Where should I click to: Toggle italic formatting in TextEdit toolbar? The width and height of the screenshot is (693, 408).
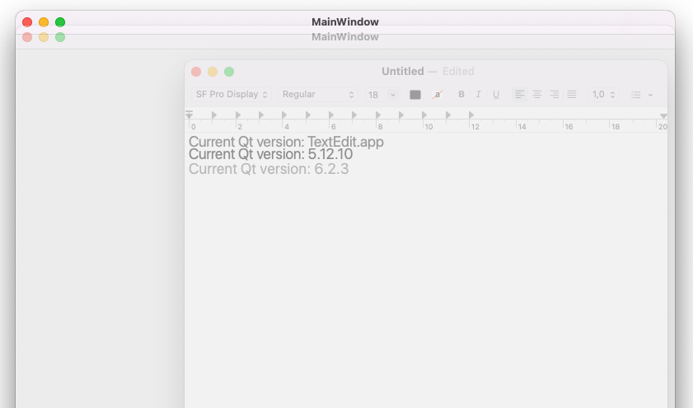(478, 95)
